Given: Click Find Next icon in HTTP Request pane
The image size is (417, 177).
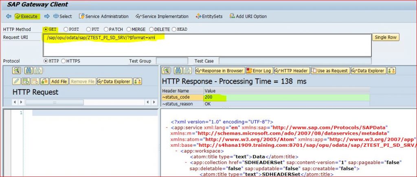Looking at the screenshot, I should coord(38,71).
